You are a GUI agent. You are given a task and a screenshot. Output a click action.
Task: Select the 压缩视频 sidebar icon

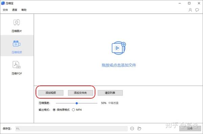point(17,43)
